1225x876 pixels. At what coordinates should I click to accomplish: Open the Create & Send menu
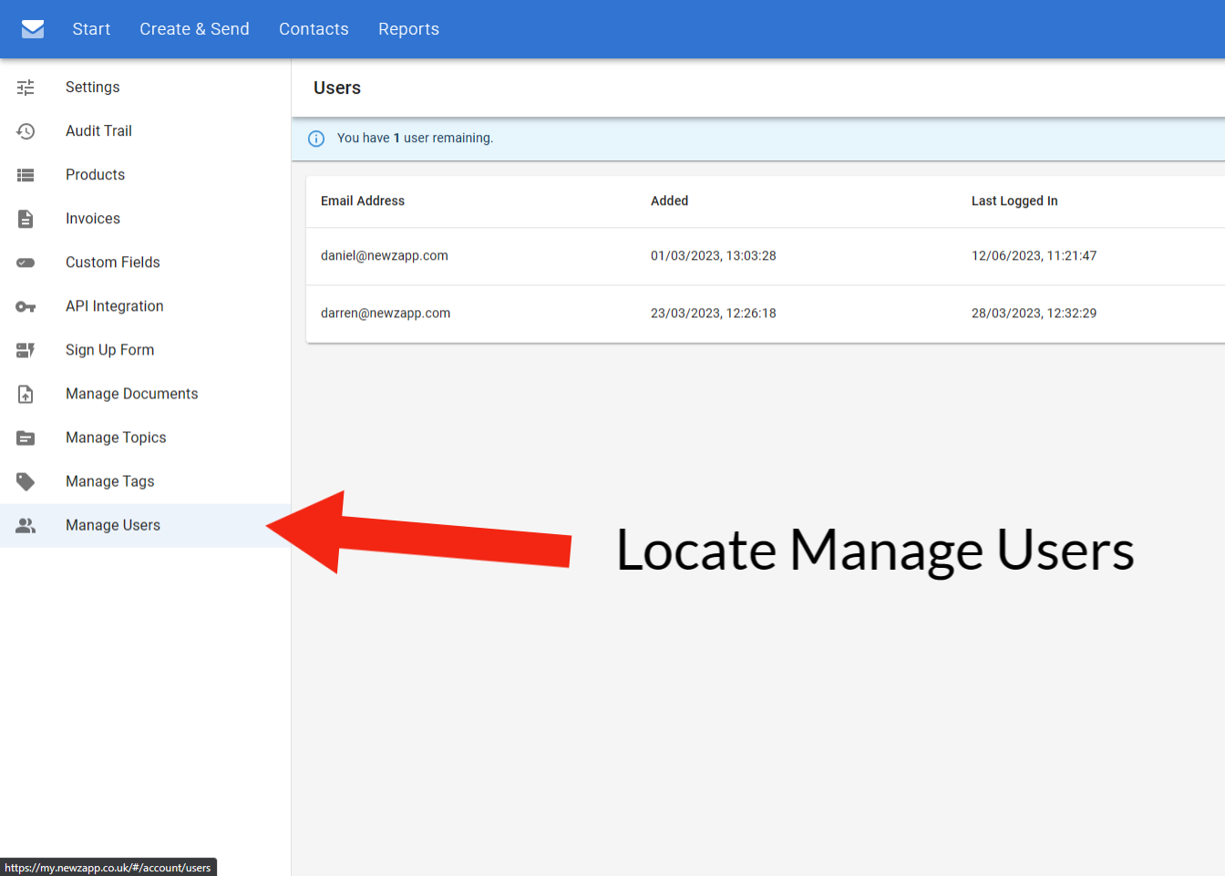coord(194,29)
